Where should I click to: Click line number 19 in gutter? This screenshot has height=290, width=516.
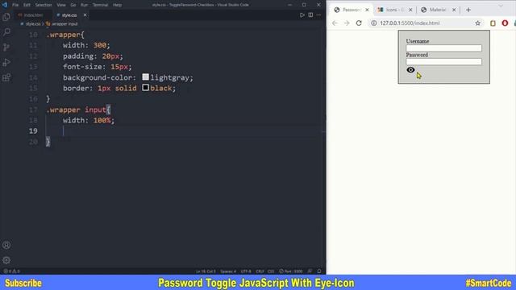tap(33, 130)
